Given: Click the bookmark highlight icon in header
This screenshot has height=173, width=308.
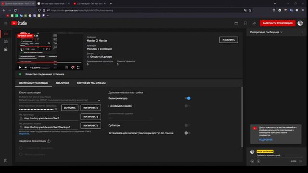Looking at the screenshot, I should click(x=245, y=23).
